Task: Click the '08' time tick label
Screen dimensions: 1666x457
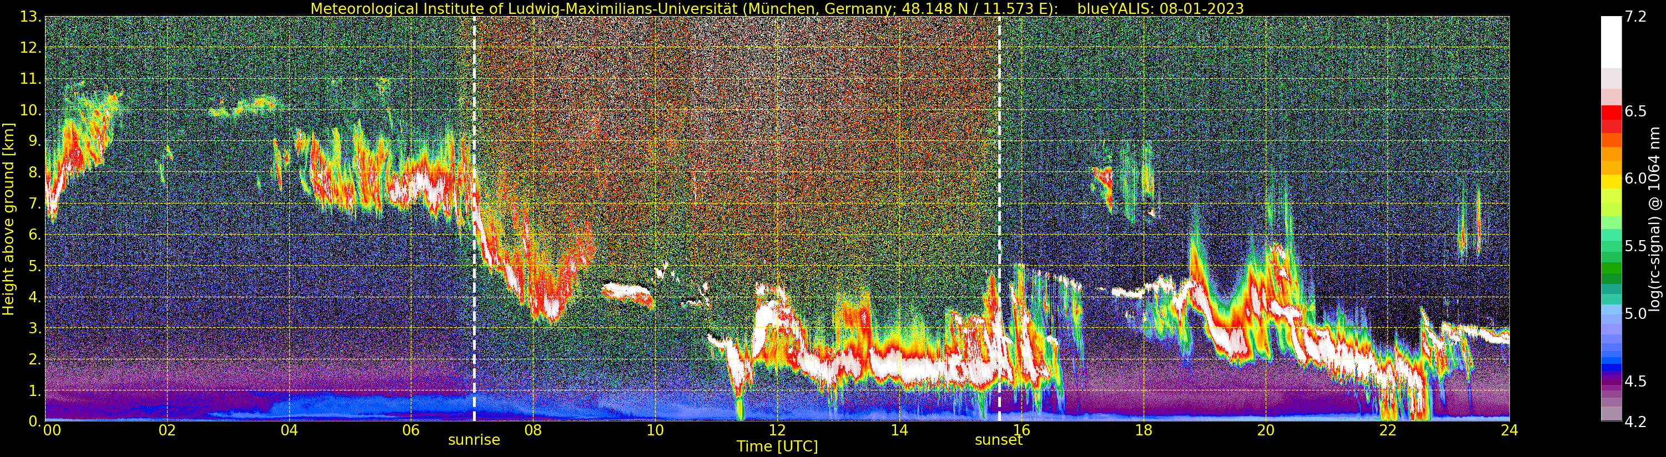Action: click(533, 430)
